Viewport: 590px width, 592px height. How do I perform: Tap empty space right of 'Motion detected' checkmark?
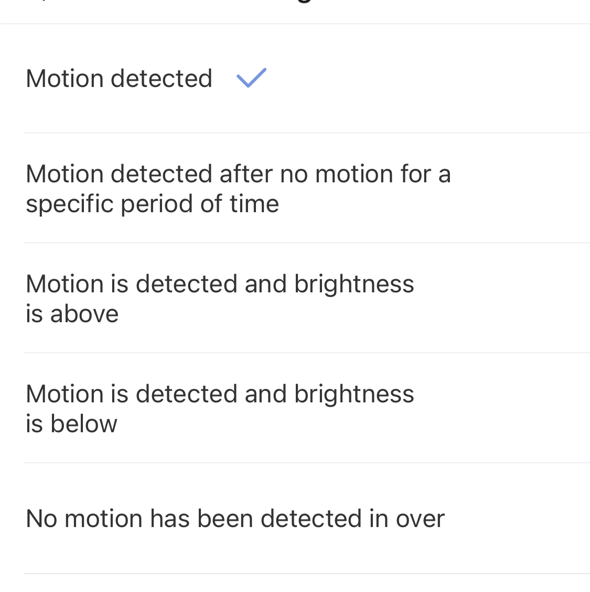[x=420, y=79]
